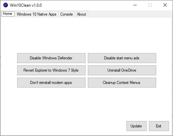Click the Exit button
173x136 pixels.
[x=159, y=126]
